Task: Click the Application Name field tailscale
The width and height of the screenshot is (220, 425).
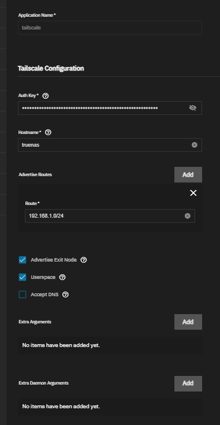Action: [x=110, y=28]
